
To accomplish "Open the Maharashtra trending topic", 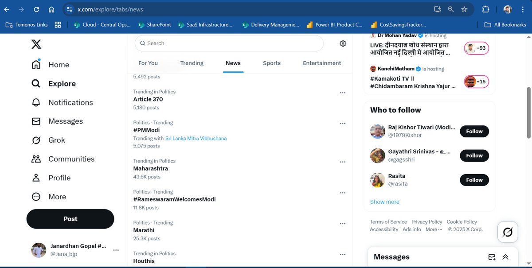I will [151, 168].
